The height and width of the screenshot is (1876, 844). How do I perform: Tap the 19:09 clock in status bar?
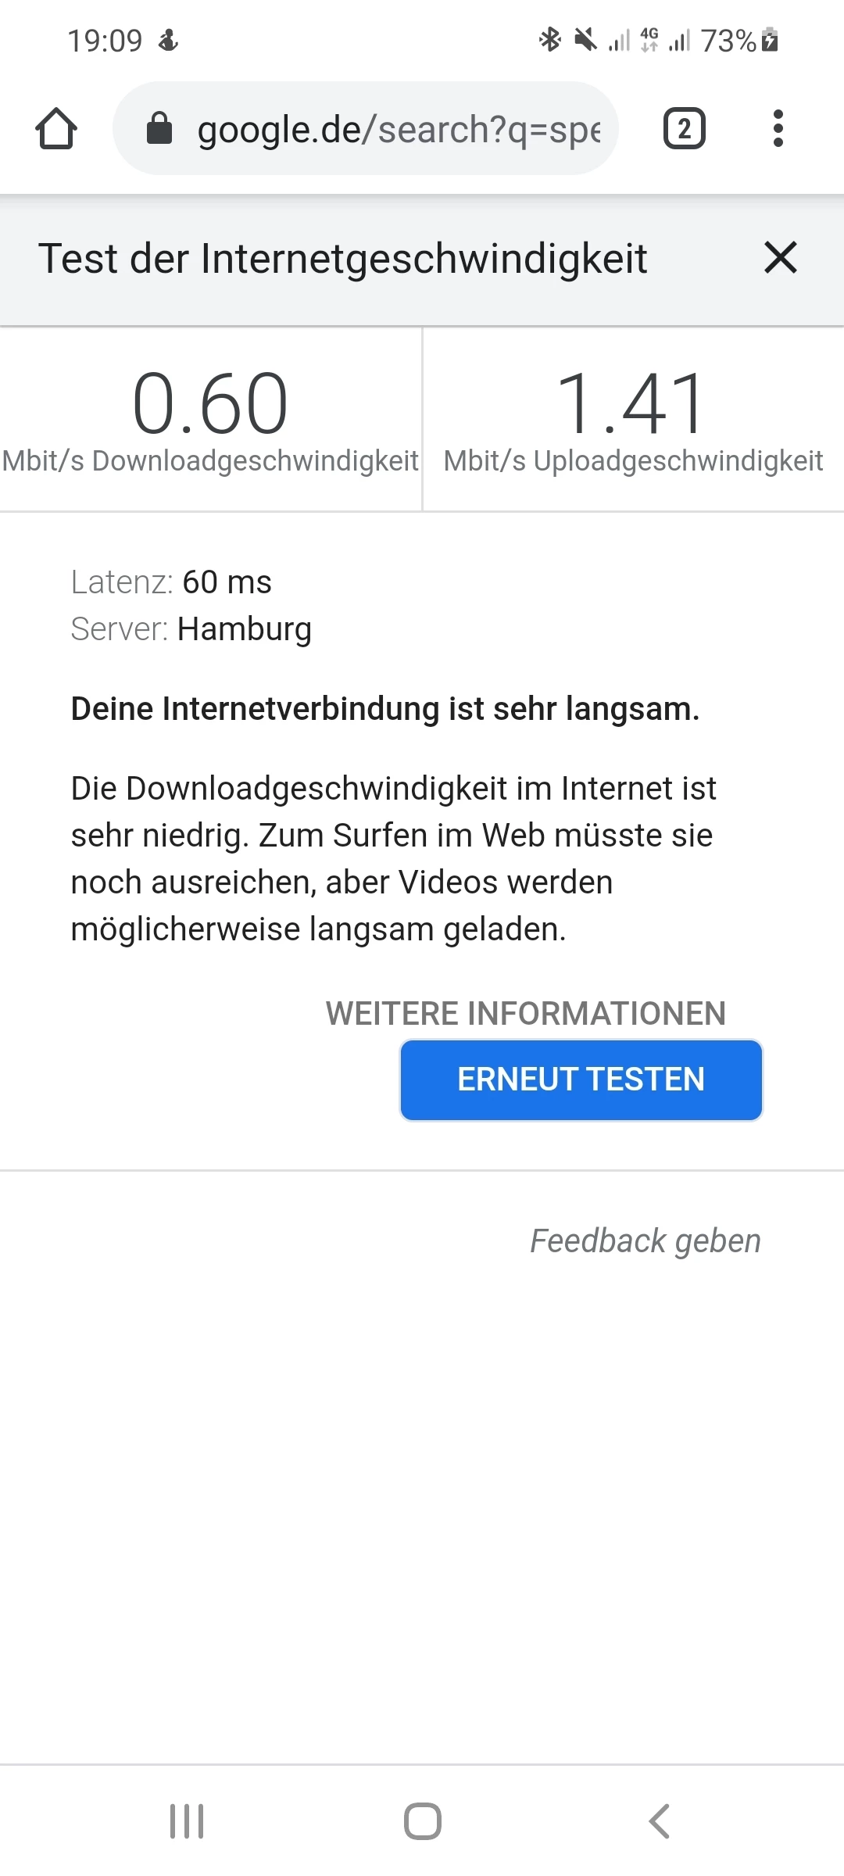[105, 41]
